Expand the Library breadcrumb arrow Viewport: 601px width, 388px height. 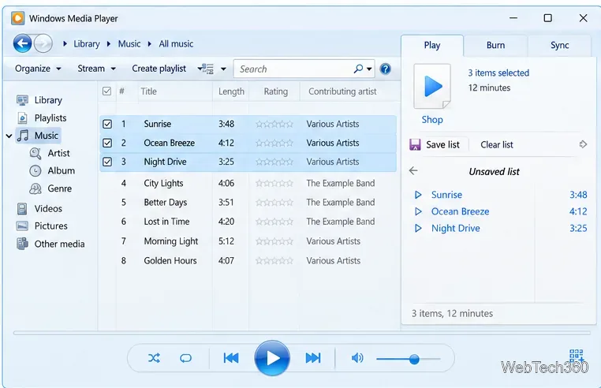click(65, 44)
